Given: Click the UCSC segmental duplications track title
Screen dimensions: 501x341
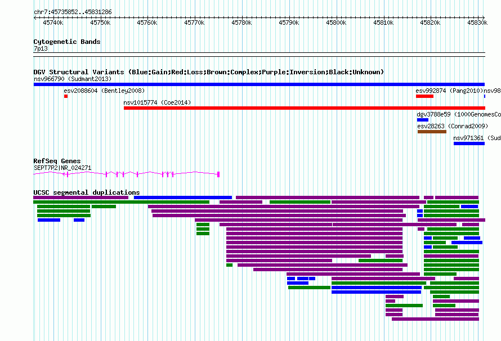Looking at the screenshot, I should pyautogui.click(x=87, y=192).
